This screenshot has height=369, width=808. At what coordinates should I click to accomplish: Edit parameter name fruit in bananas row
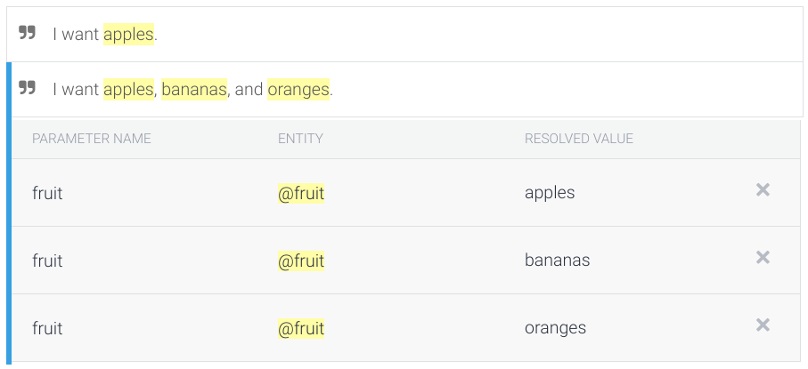tap(47, 261)
